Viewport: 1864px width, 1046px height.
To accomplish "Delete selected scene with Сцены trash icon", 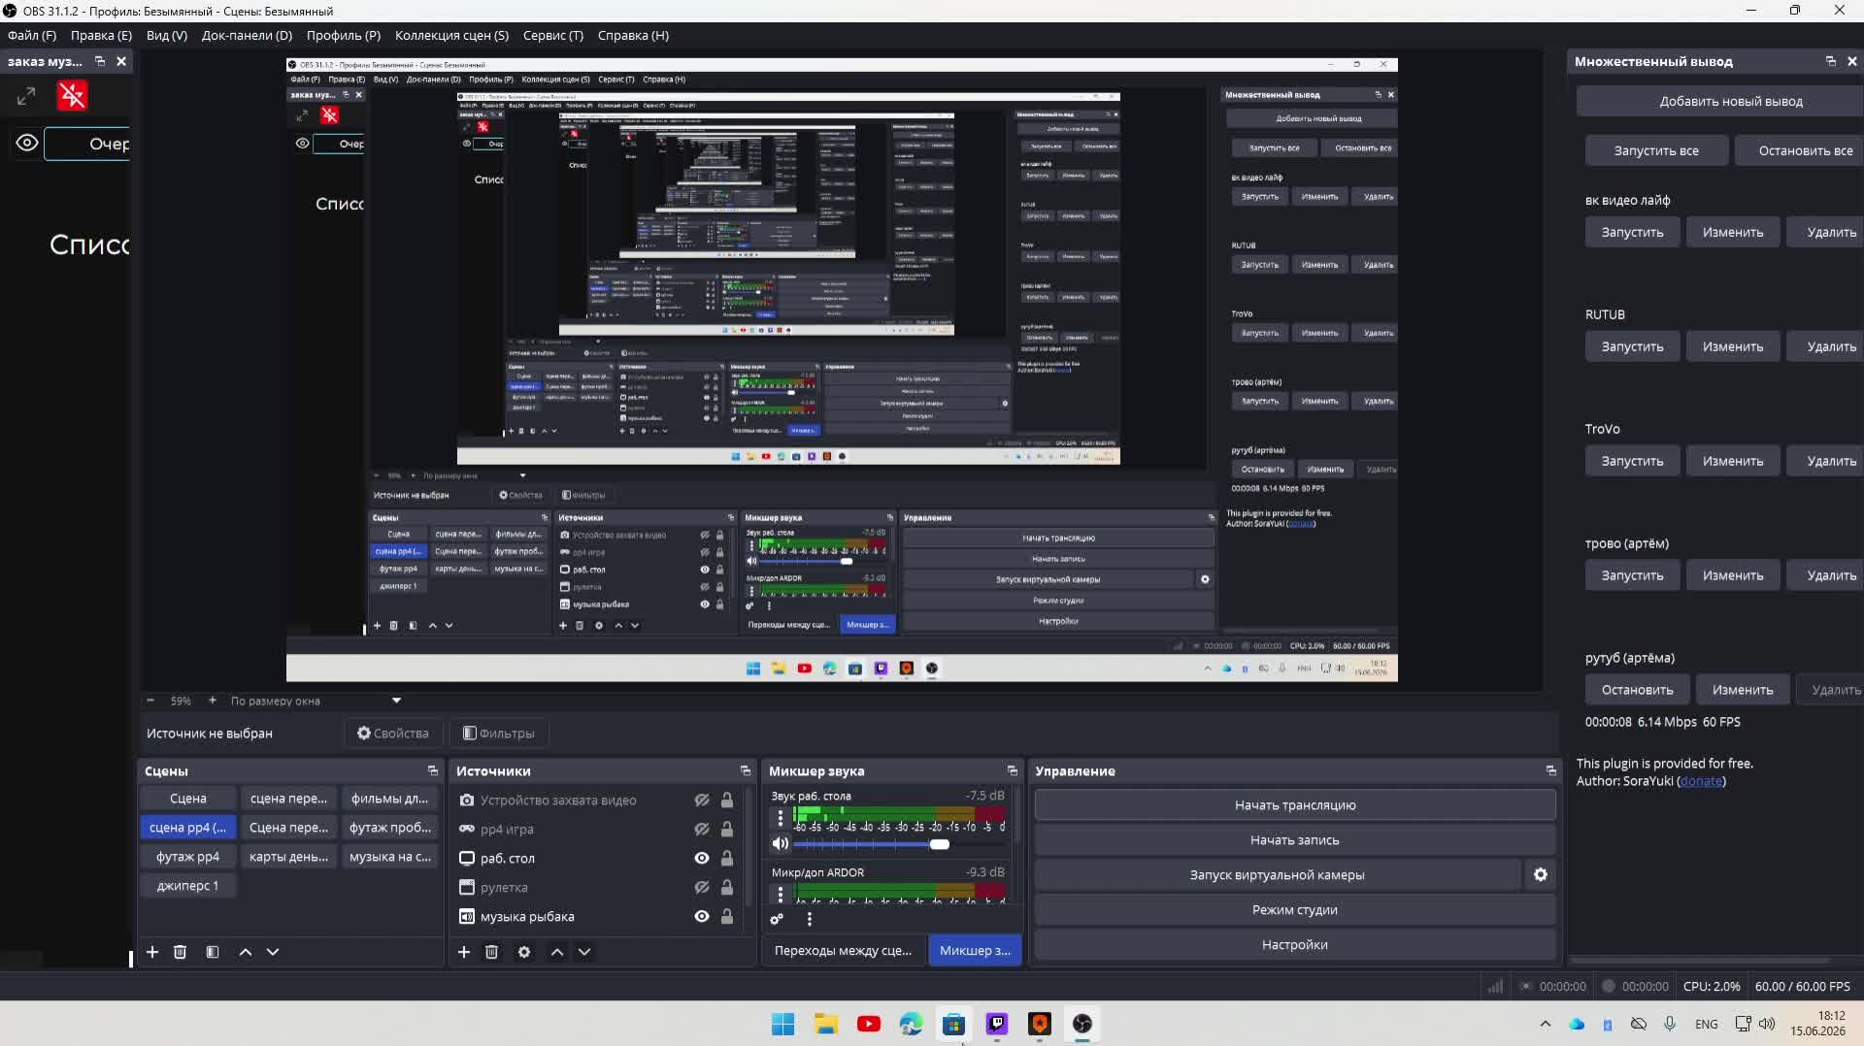I will (180, 952).
